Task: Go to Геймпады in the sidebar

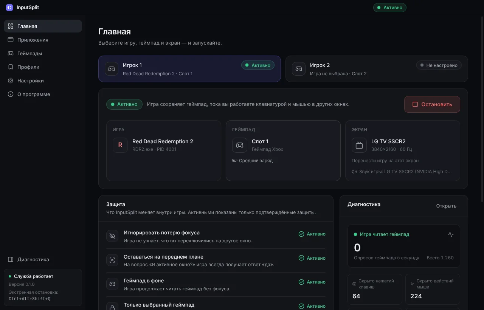Action: 43,53
